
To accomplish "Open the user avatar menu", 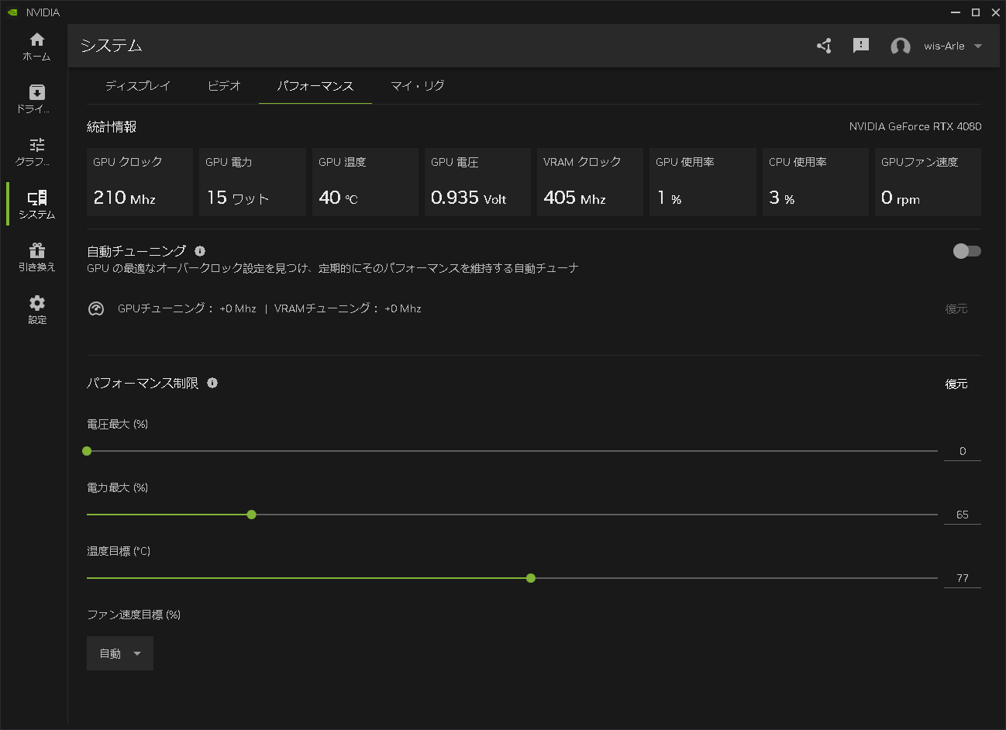I will point(901,46).
